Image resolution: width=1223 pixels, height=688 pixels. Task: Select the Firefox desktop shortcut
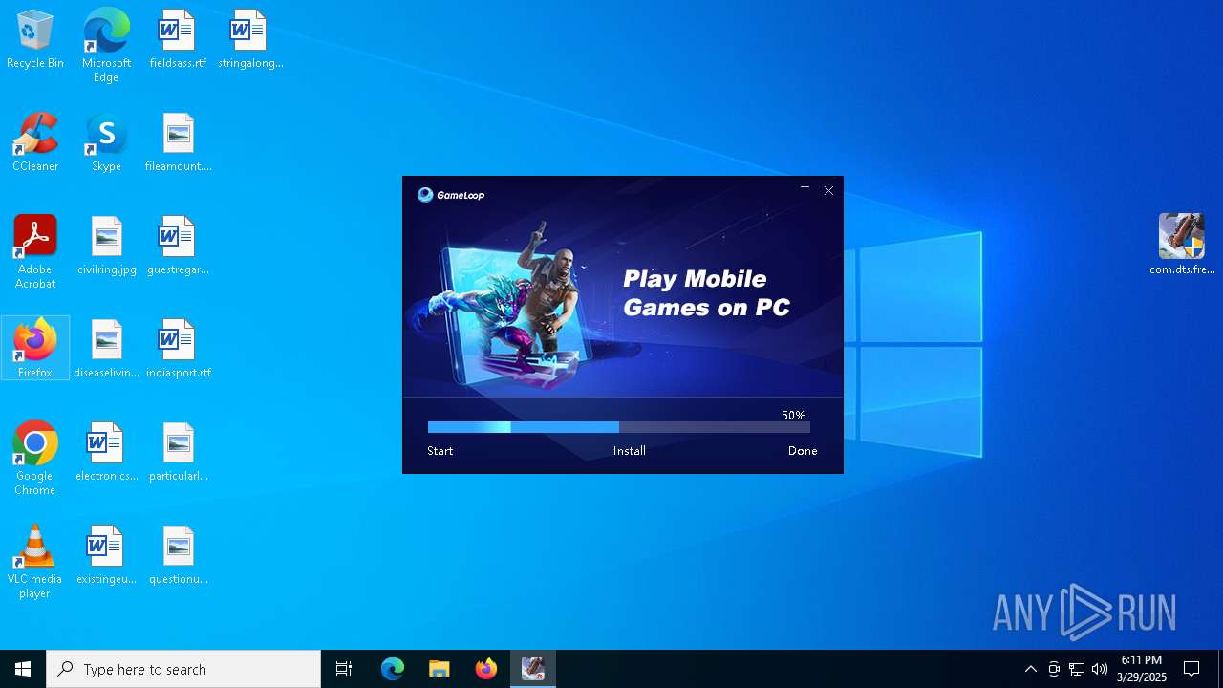click(35, 348)
